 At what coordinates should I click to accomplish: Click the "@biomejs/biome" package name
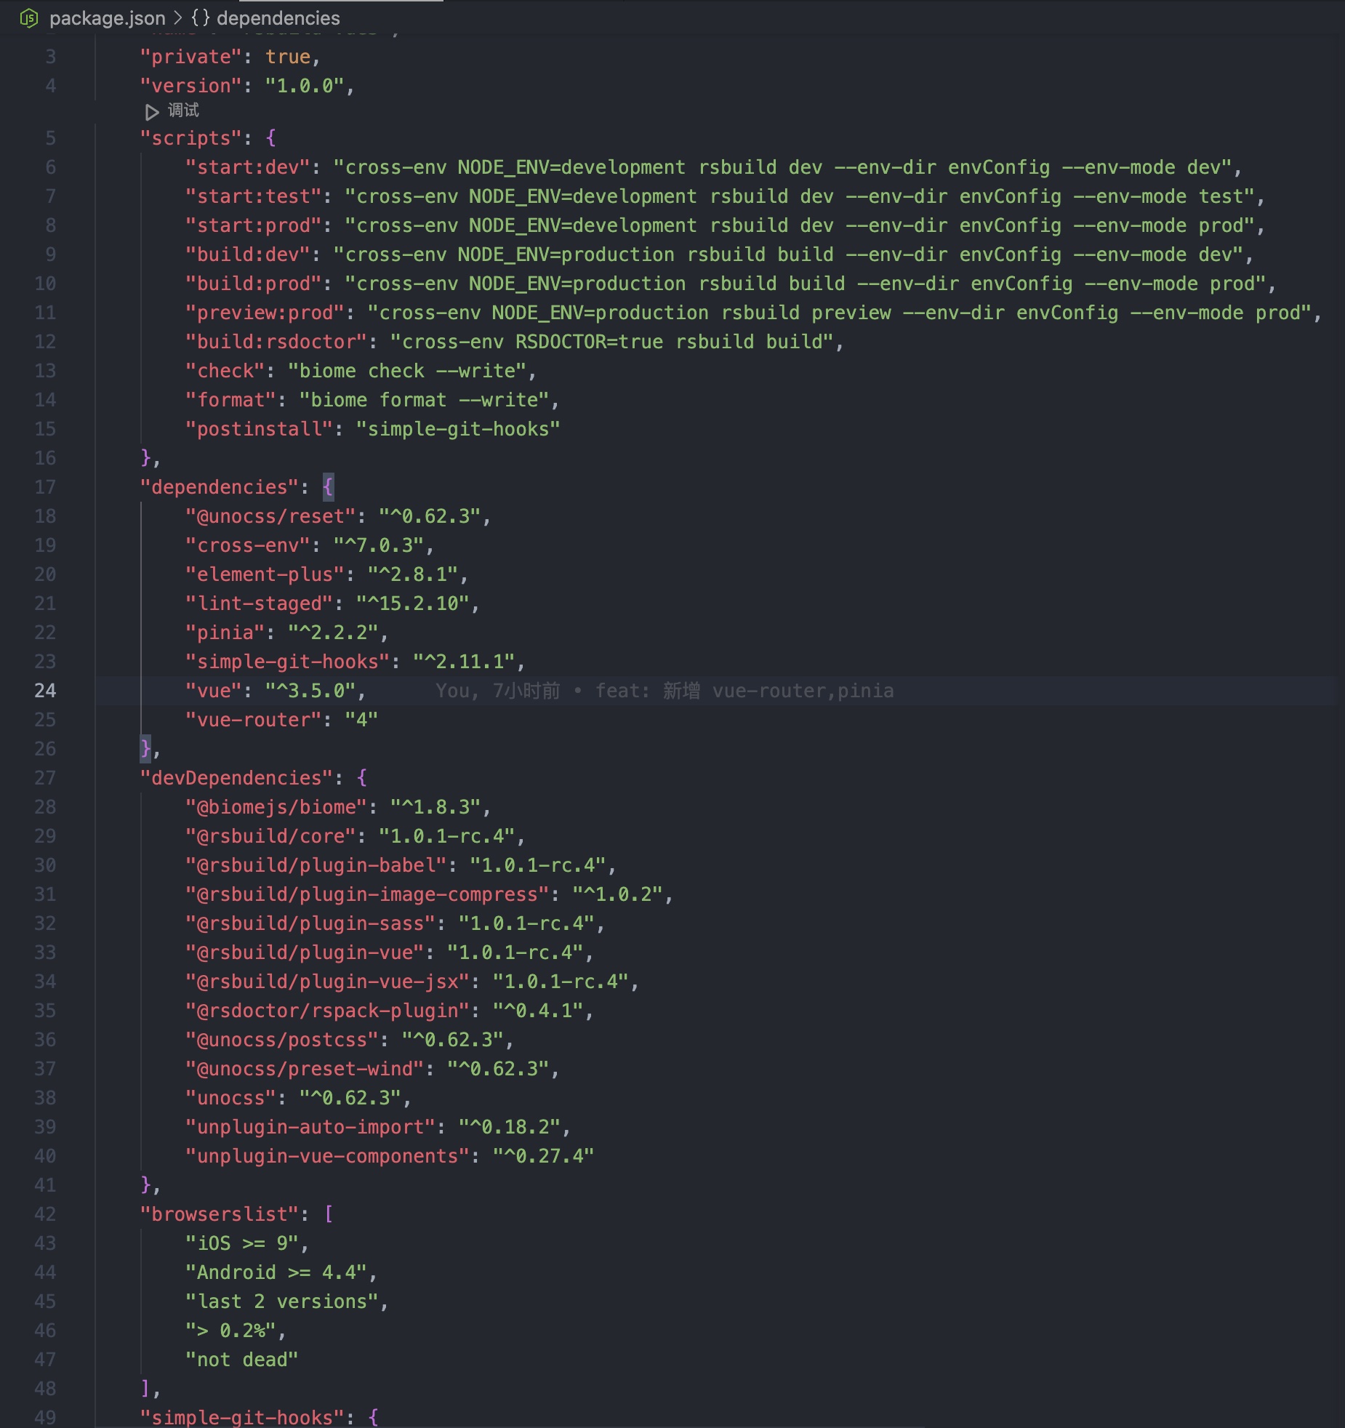(x=276, y=807)
